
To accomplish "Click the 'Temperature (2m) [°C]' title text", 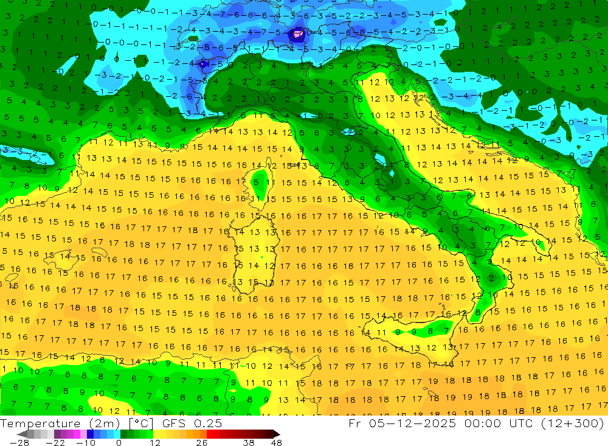I will point(77,423).
